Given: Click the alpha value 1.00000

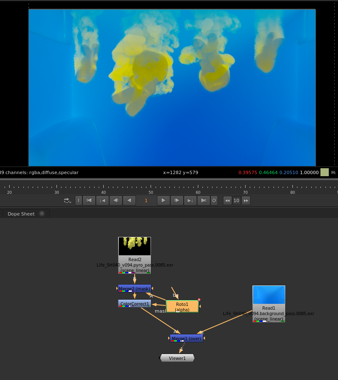Looking at the screenshot, I should pos(309,172).
